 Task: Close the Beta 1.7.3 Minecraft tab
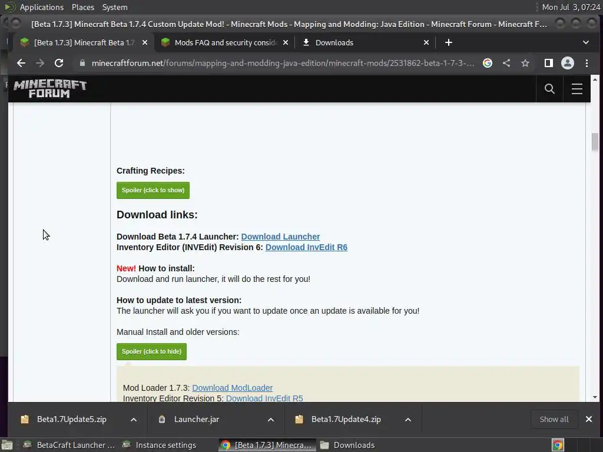145,42
